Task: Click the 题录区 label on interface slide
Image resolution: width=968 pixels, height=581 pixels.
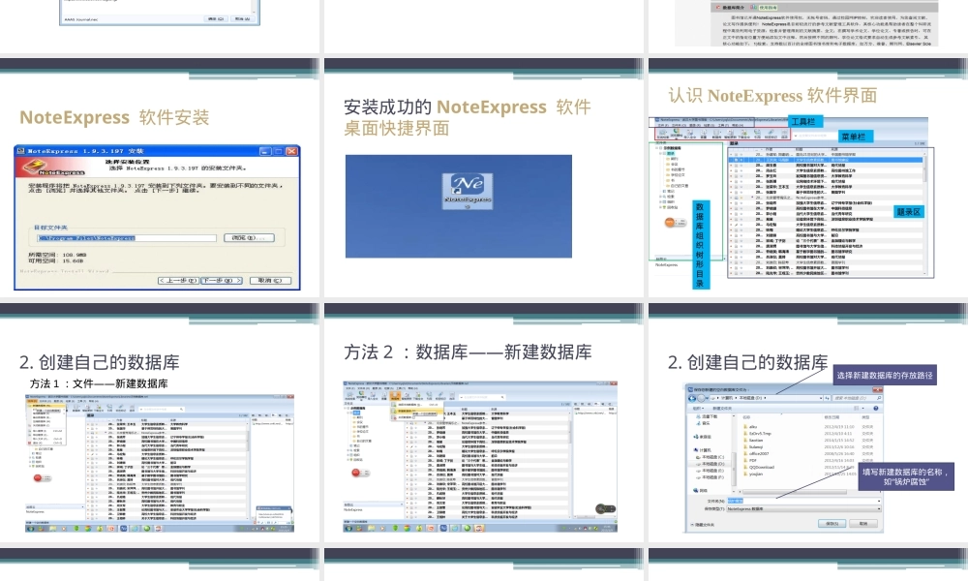Action: 908,212
